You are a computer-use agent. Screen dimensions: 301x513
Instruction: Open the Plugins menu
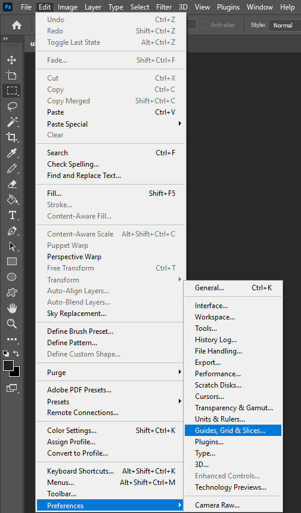click(228, 7)
